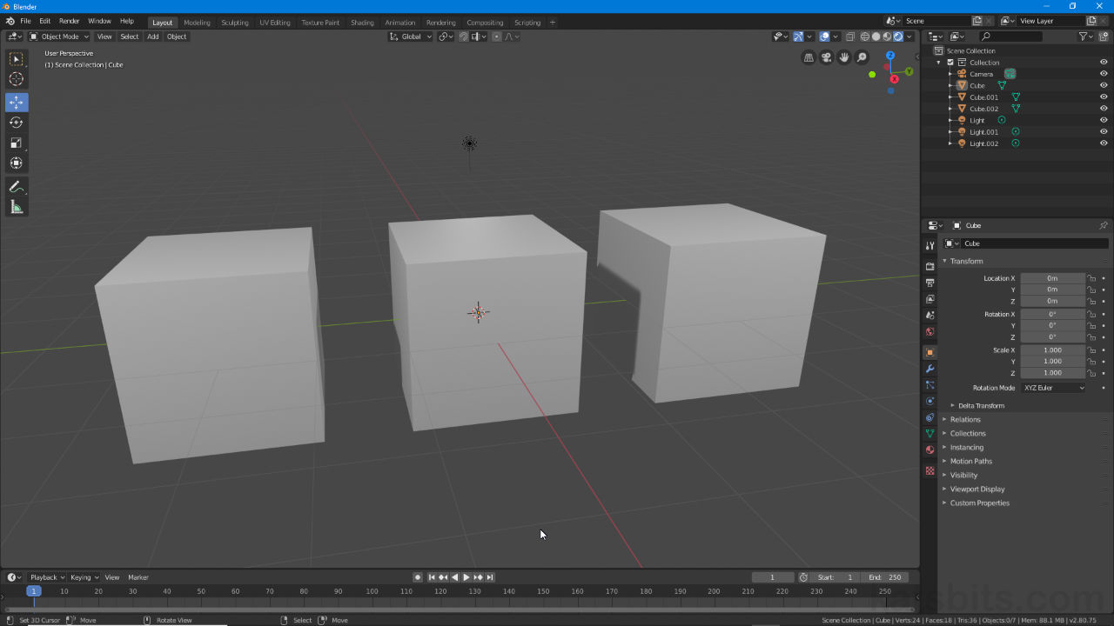
Task: Activate the Annotate tool
Action: 17,187
